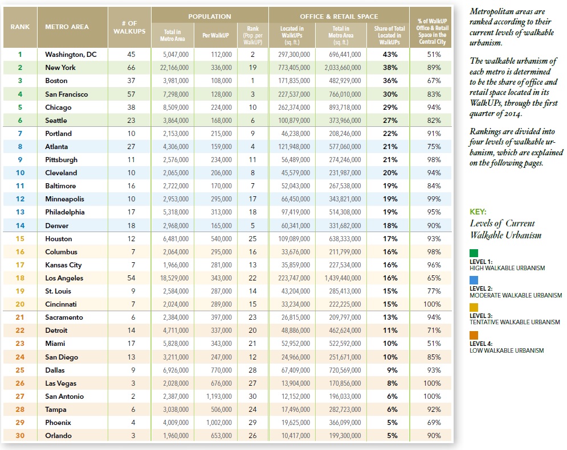567x450 pixels.
Task: Click the % of WalkUP Office & Retail header
Action: pyautogui.click(x=432, y=31)
